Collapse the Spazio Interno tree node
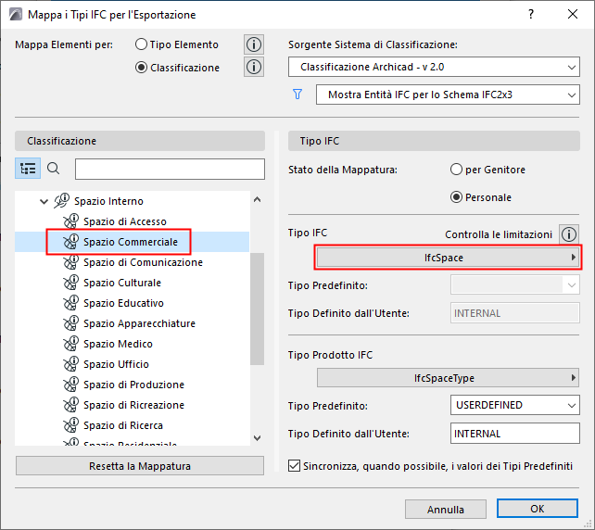Screen dimensions: 595x530 43,201
